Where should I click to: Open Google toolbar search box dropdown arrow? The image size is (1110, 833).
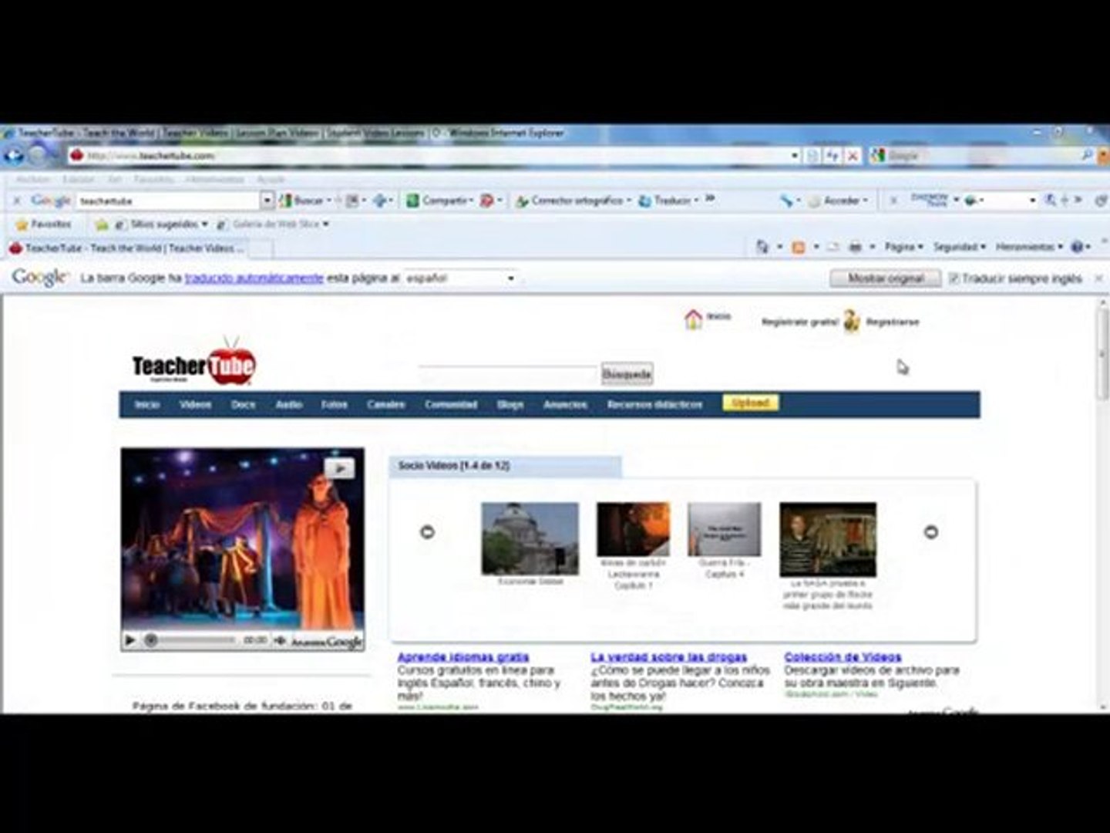pyautogui.click(x=267, y=201)
